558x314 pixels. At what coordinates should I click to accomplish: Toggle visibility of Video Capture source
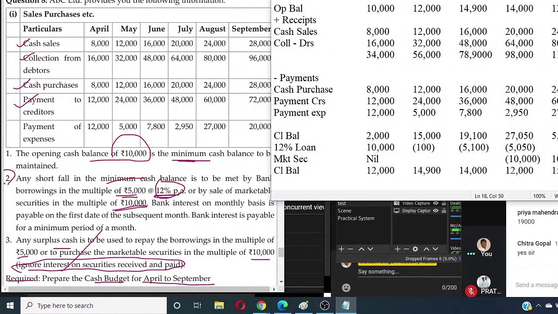[x=436, y=203]
